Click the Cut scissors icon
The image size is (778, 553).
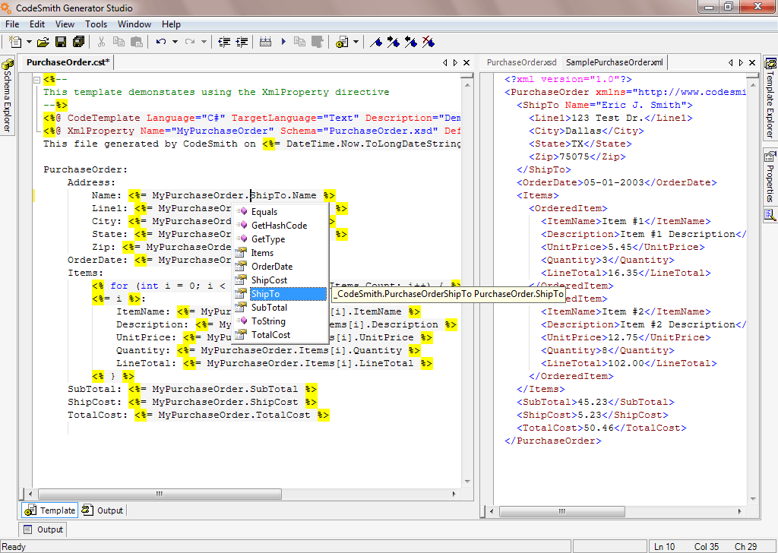pyautogui.click(x=101, y=42)
